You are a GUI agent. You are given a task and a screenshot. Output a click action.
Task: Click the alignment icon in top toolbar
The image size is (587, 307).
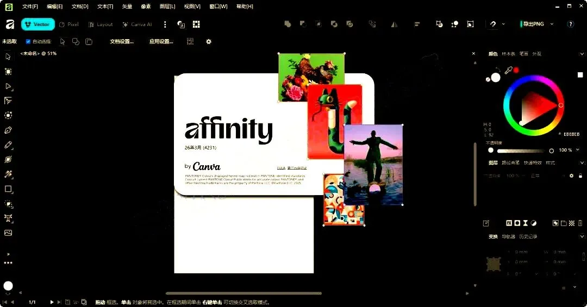tap(417, 24)
